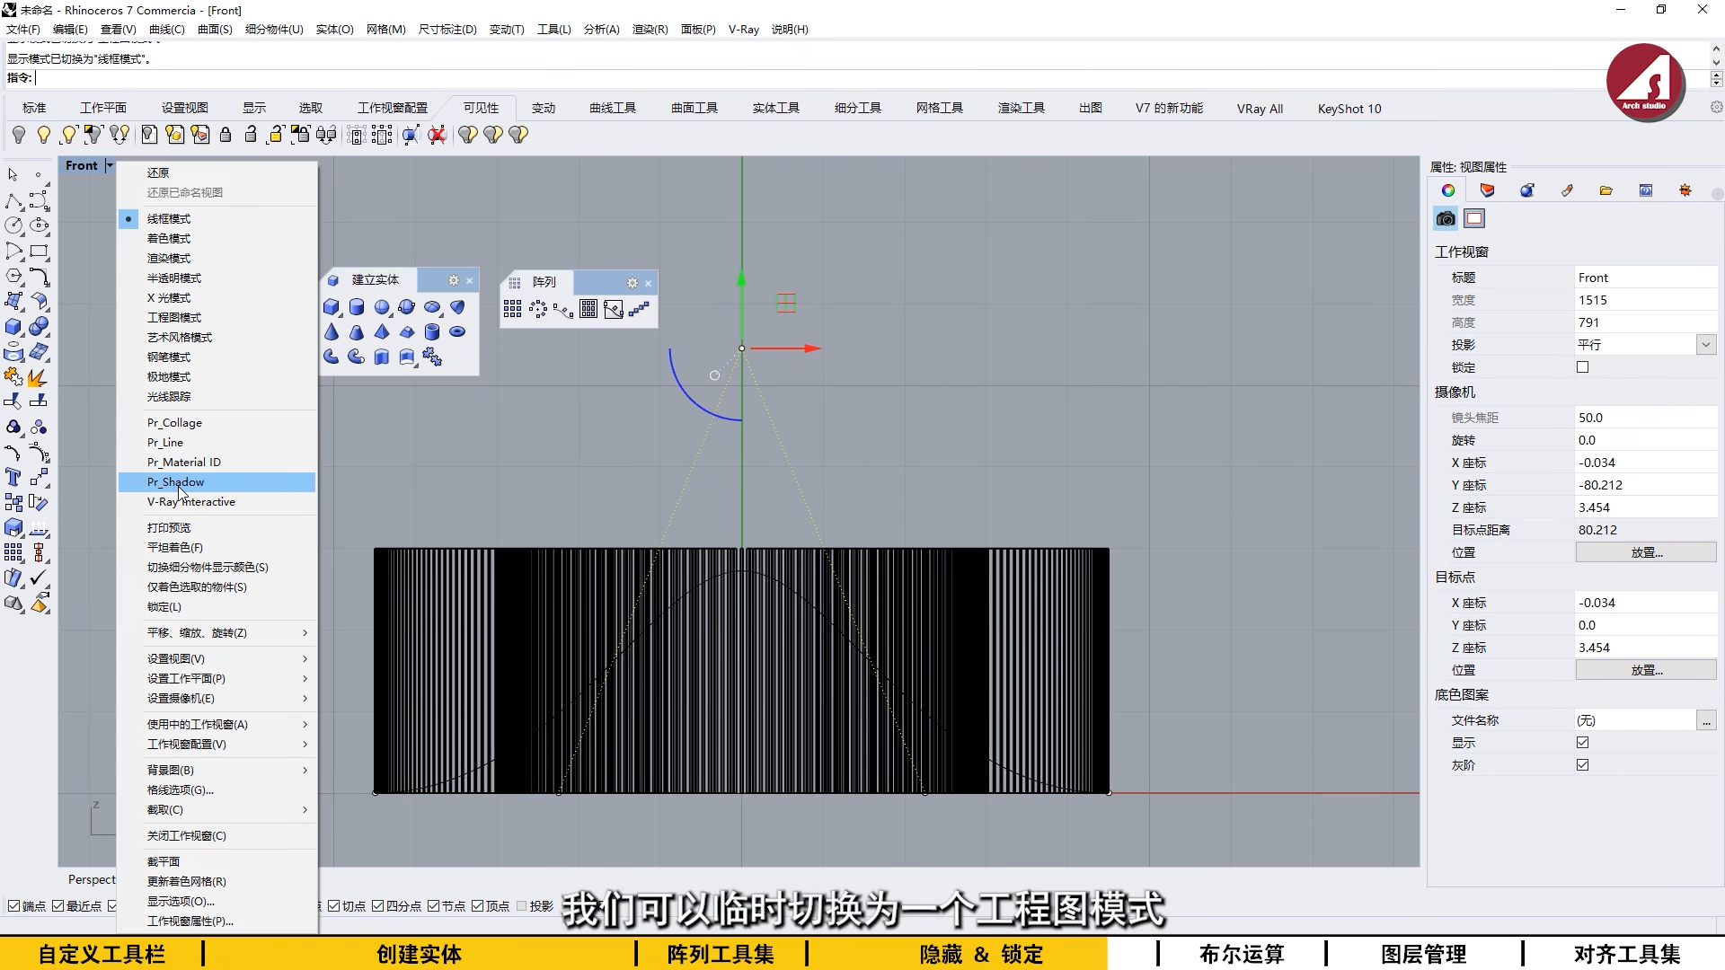Click the Cone icon in 建立实体 panel

(332, 332)
